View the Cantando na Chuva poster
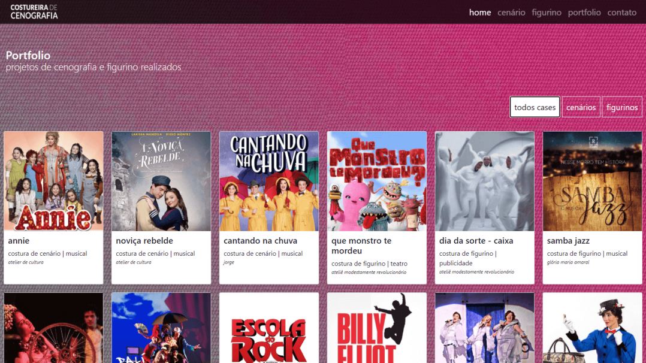 pos(269,181)
